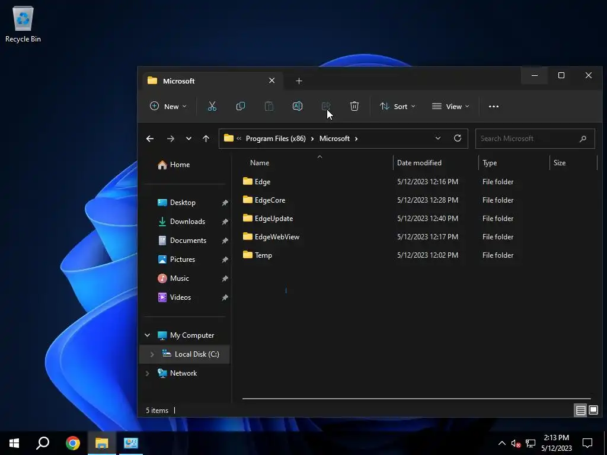
Task: Close the Microsoft tab
Action: coord(271,81)
